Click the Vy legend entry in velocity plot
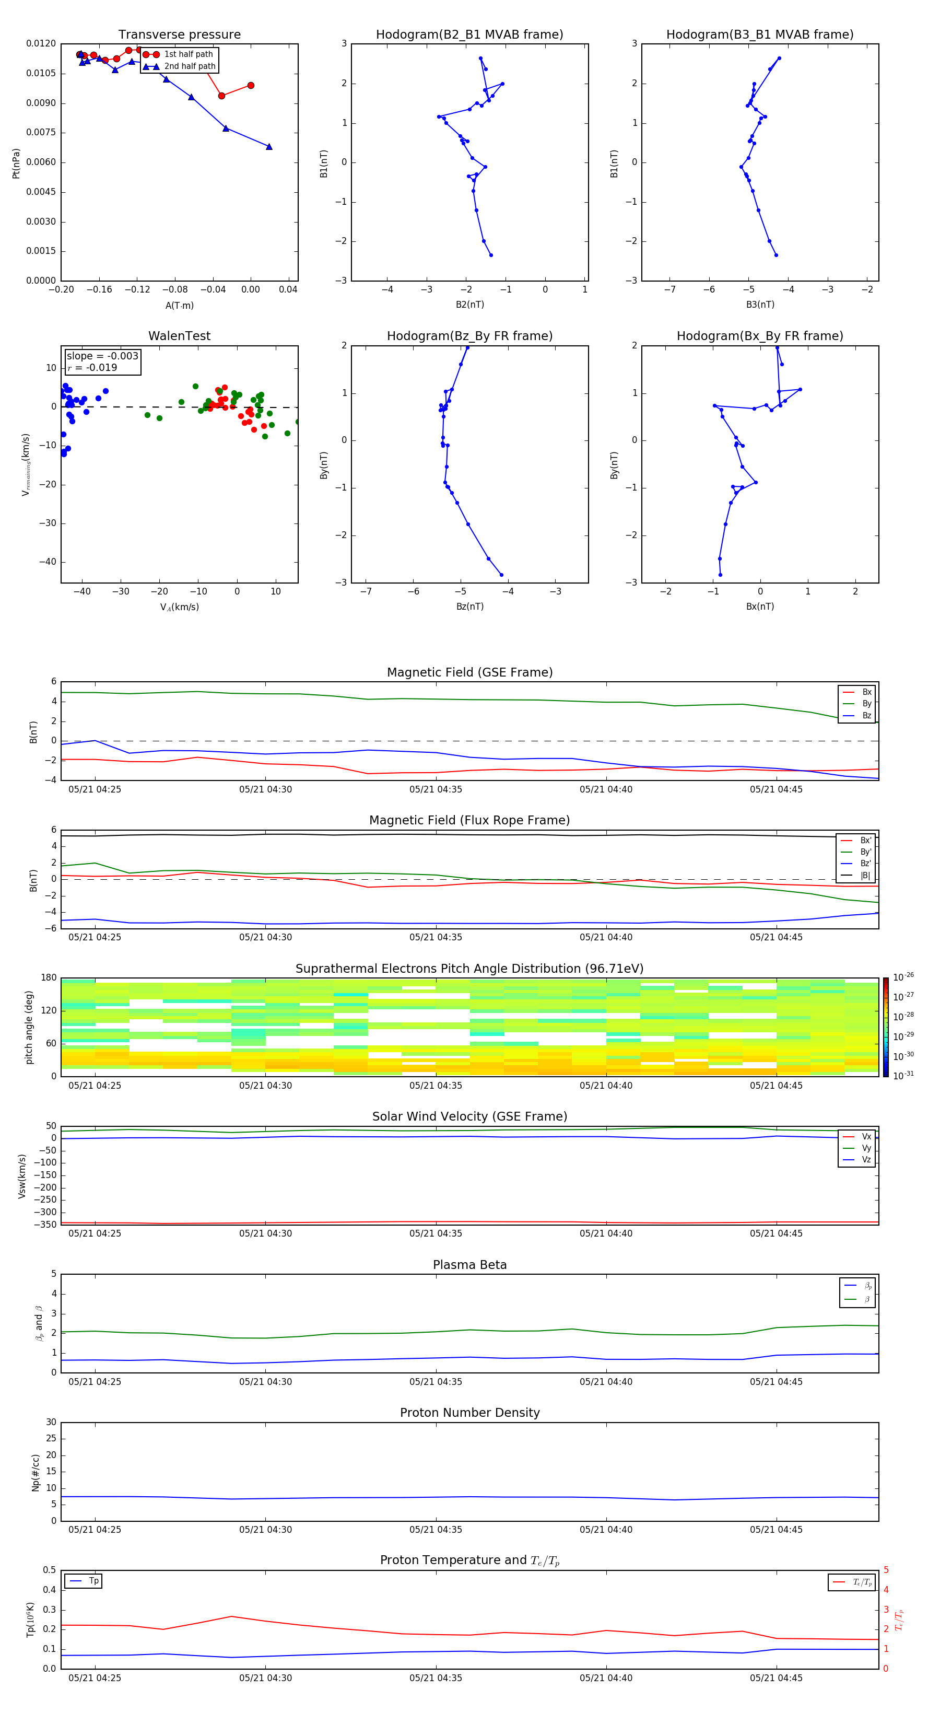 [x=857, y=1148]
